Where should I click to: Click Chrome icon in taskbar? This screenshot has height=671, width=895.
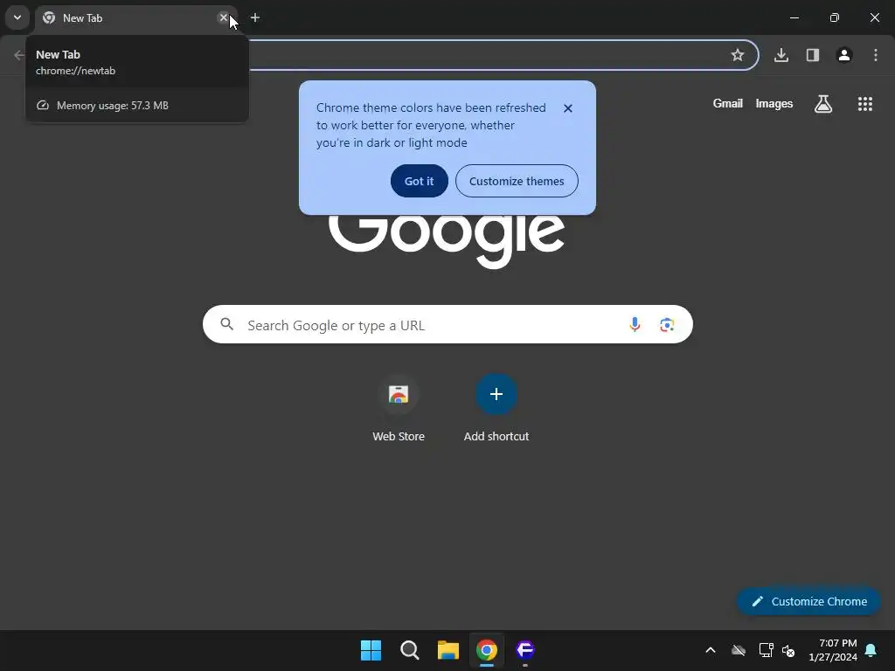click(x=487, y=650)
